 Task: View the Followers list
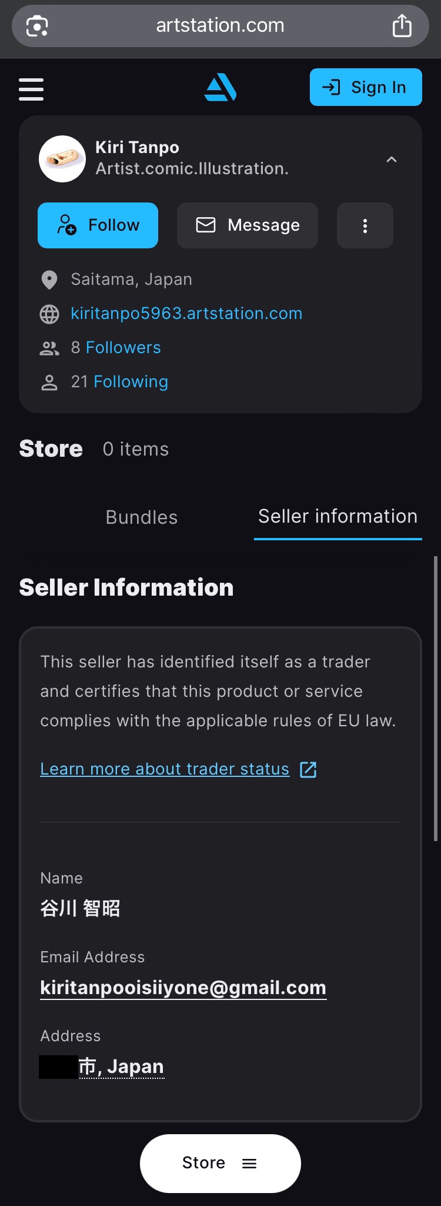click(x=123, y=348)
